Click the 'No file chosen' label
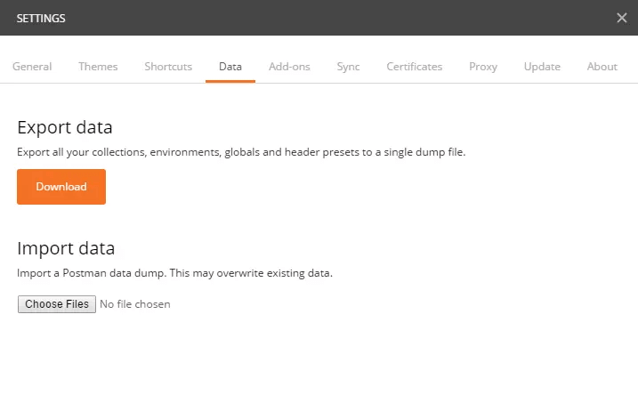 point(135,304)
